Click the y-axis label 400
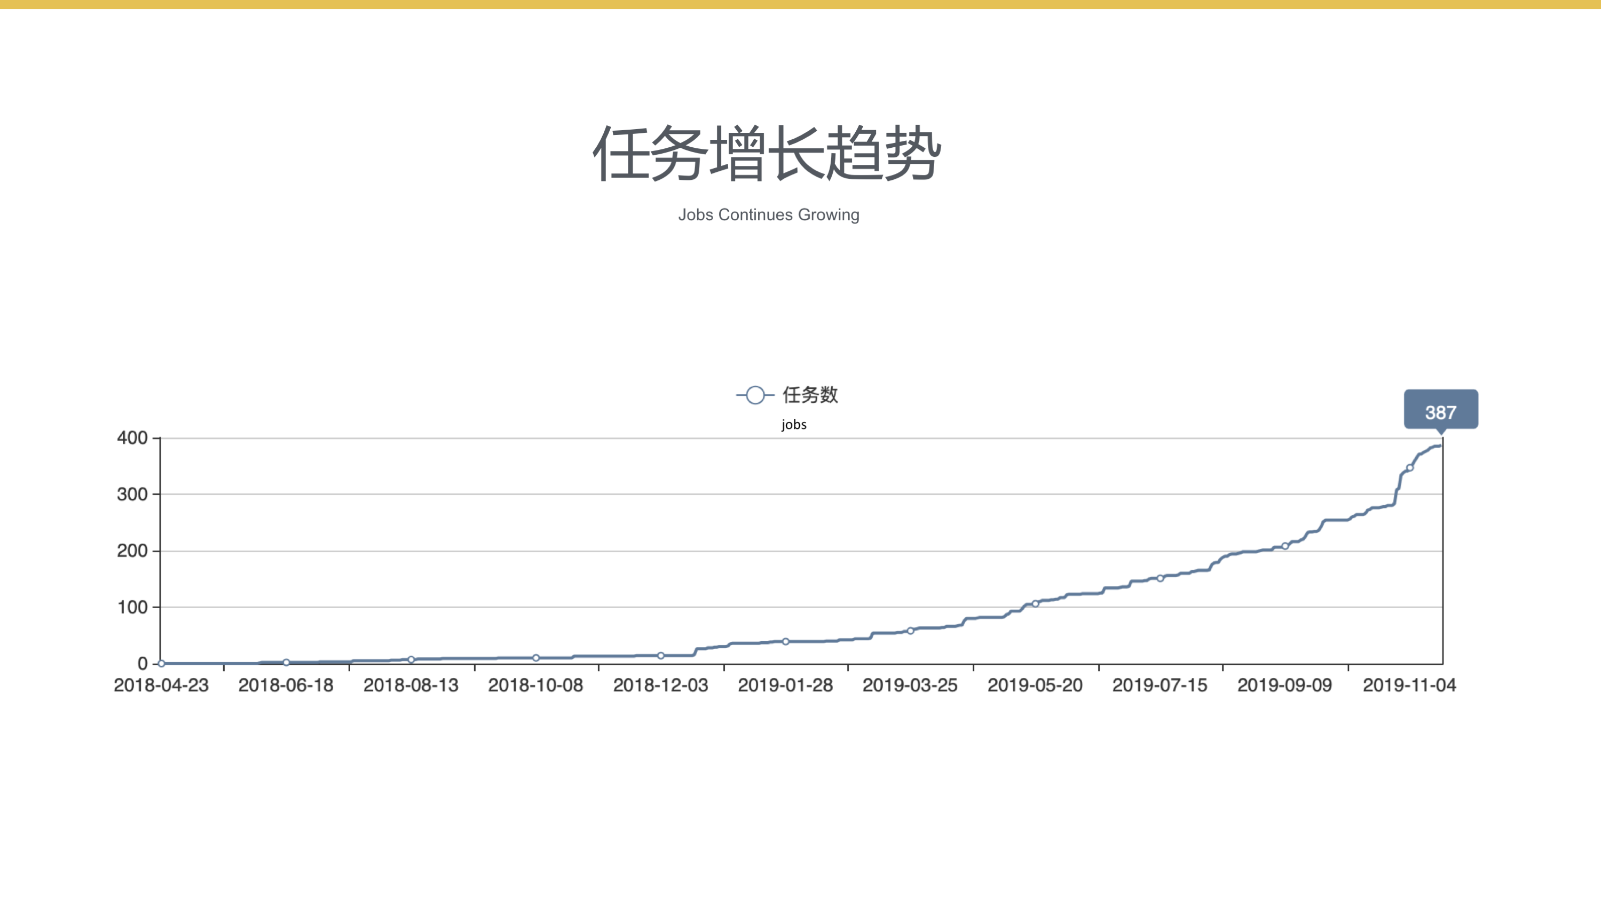1601x900 pixels. (132, 438)
